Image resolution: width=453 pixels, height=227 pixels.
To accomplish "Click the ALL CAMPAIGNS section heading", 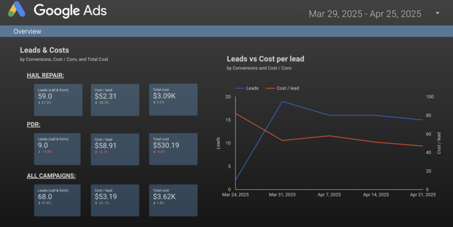I will tap(51, 176).
